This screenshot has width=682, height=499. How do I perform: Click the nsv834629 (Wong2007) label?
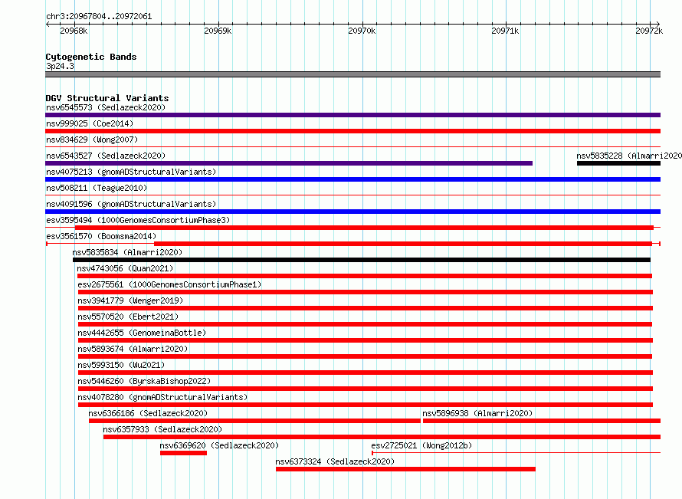coord(92,140)
